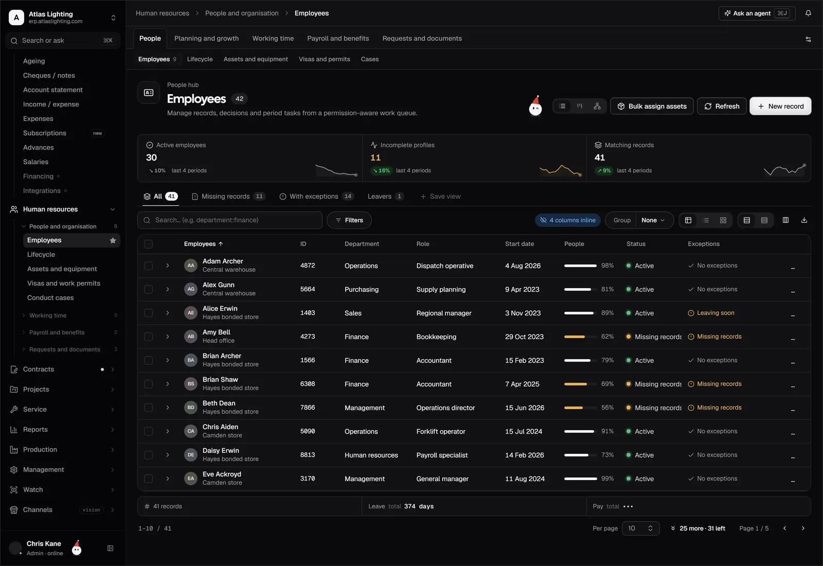
Task: Select the grid cards view icon
Action: pos(723,220)
